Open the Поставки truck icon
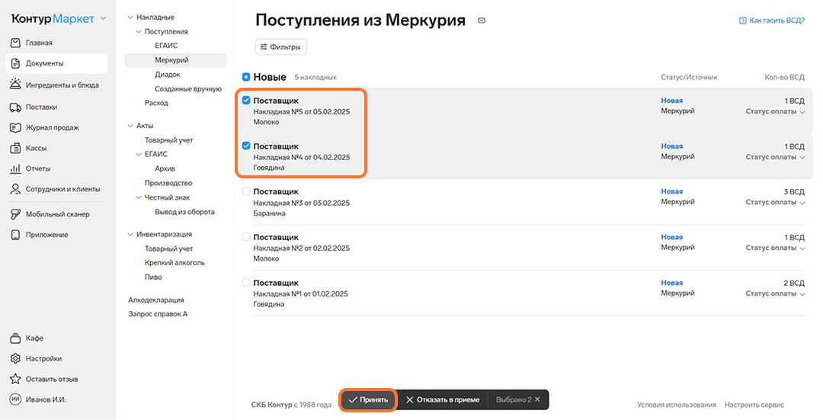This screenshot has width=823, height=420. point(16,107)
